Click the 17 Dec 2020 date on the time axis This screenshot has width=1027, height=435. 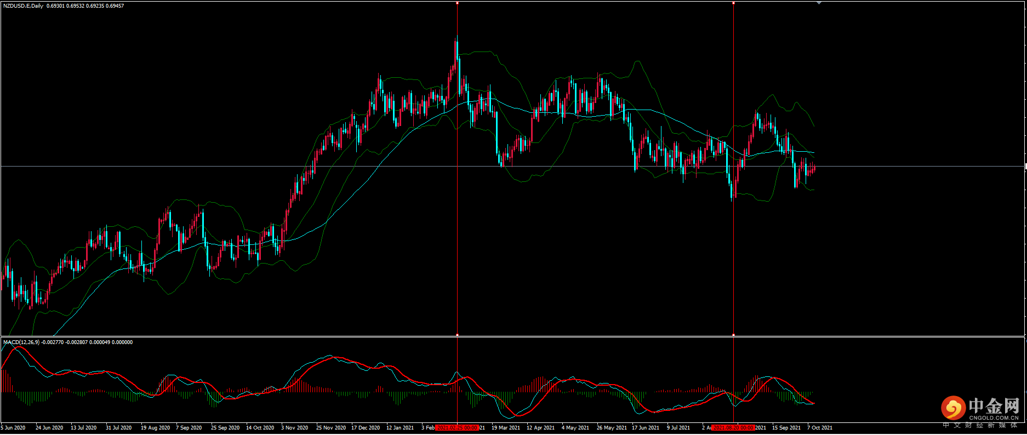366,428
